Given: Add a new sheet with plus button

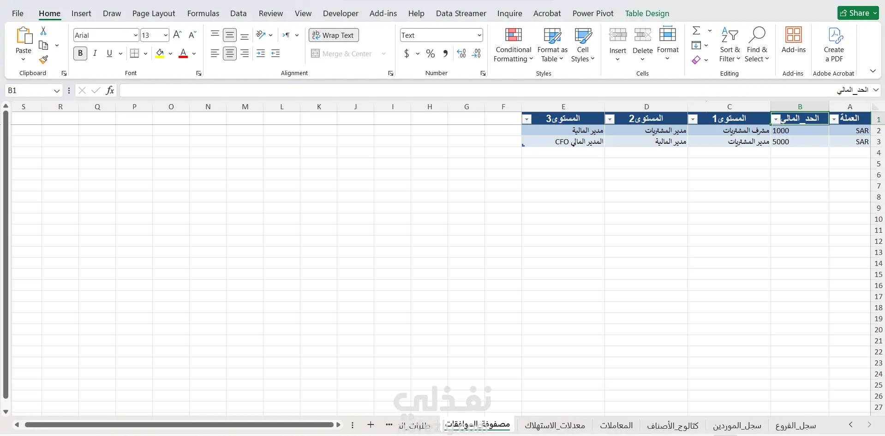Looking at the screenshot, I should tap(371, 424).
